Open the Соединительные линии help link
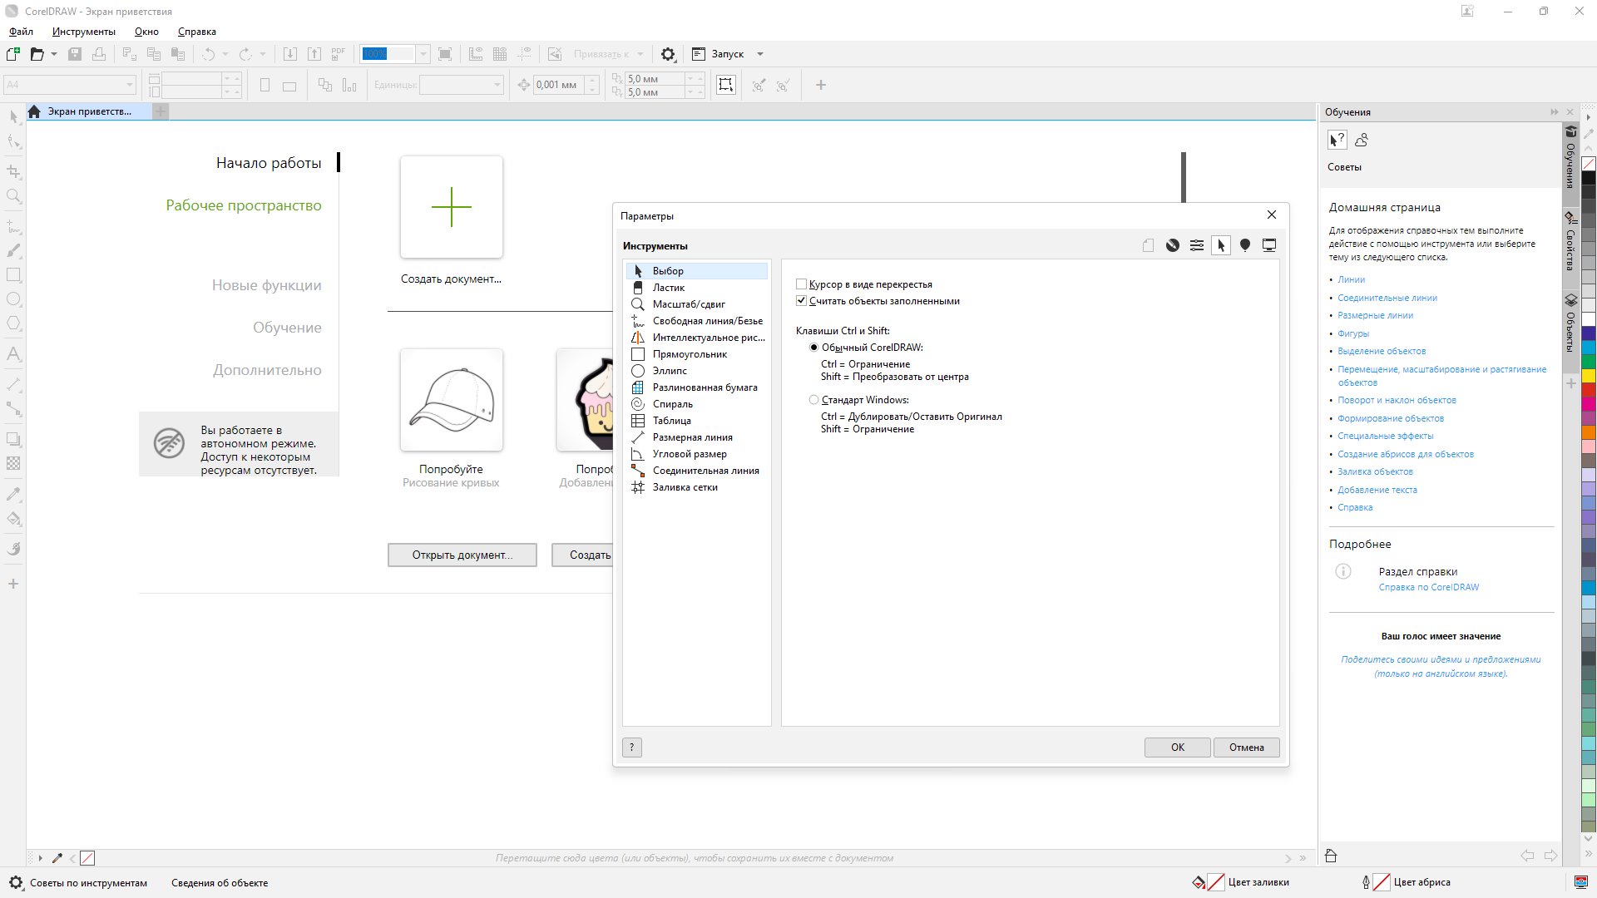Image resolution: width=1597 pixels, height=898 pixels. click(x=1387, y=298)
